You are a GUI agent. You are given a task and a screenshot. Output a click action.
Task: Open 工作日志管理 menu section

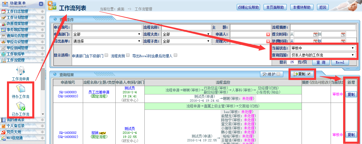point(17,11)
